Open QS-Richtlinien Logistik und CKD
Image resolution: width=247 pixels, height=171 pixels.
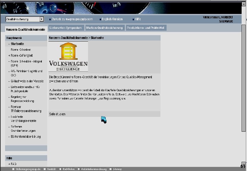tap(27, 73)
